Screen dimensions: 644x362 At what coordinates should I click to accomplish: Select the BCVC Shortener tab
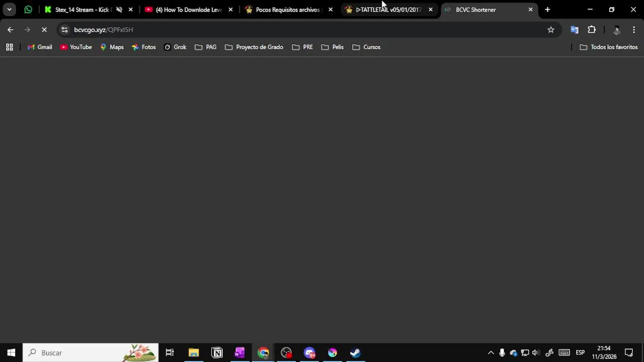(488, 10)
